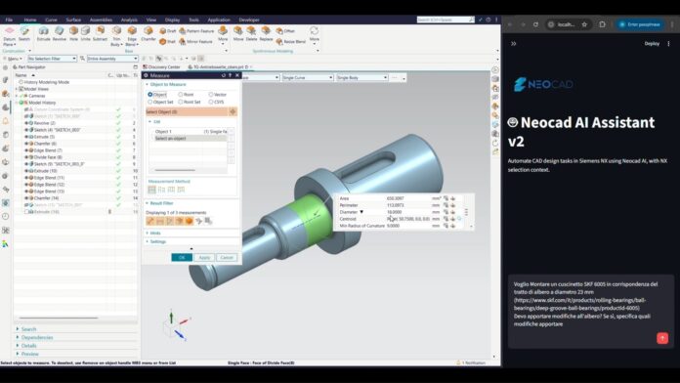The image size is (680, 383).
Task: Select the Revolve tool in the ribbon
Action: 60,33
